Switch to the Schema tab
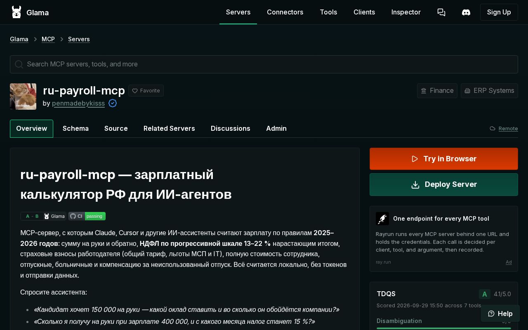The width and height of the screenshot is (528, 330). click(x=75, y=129)
